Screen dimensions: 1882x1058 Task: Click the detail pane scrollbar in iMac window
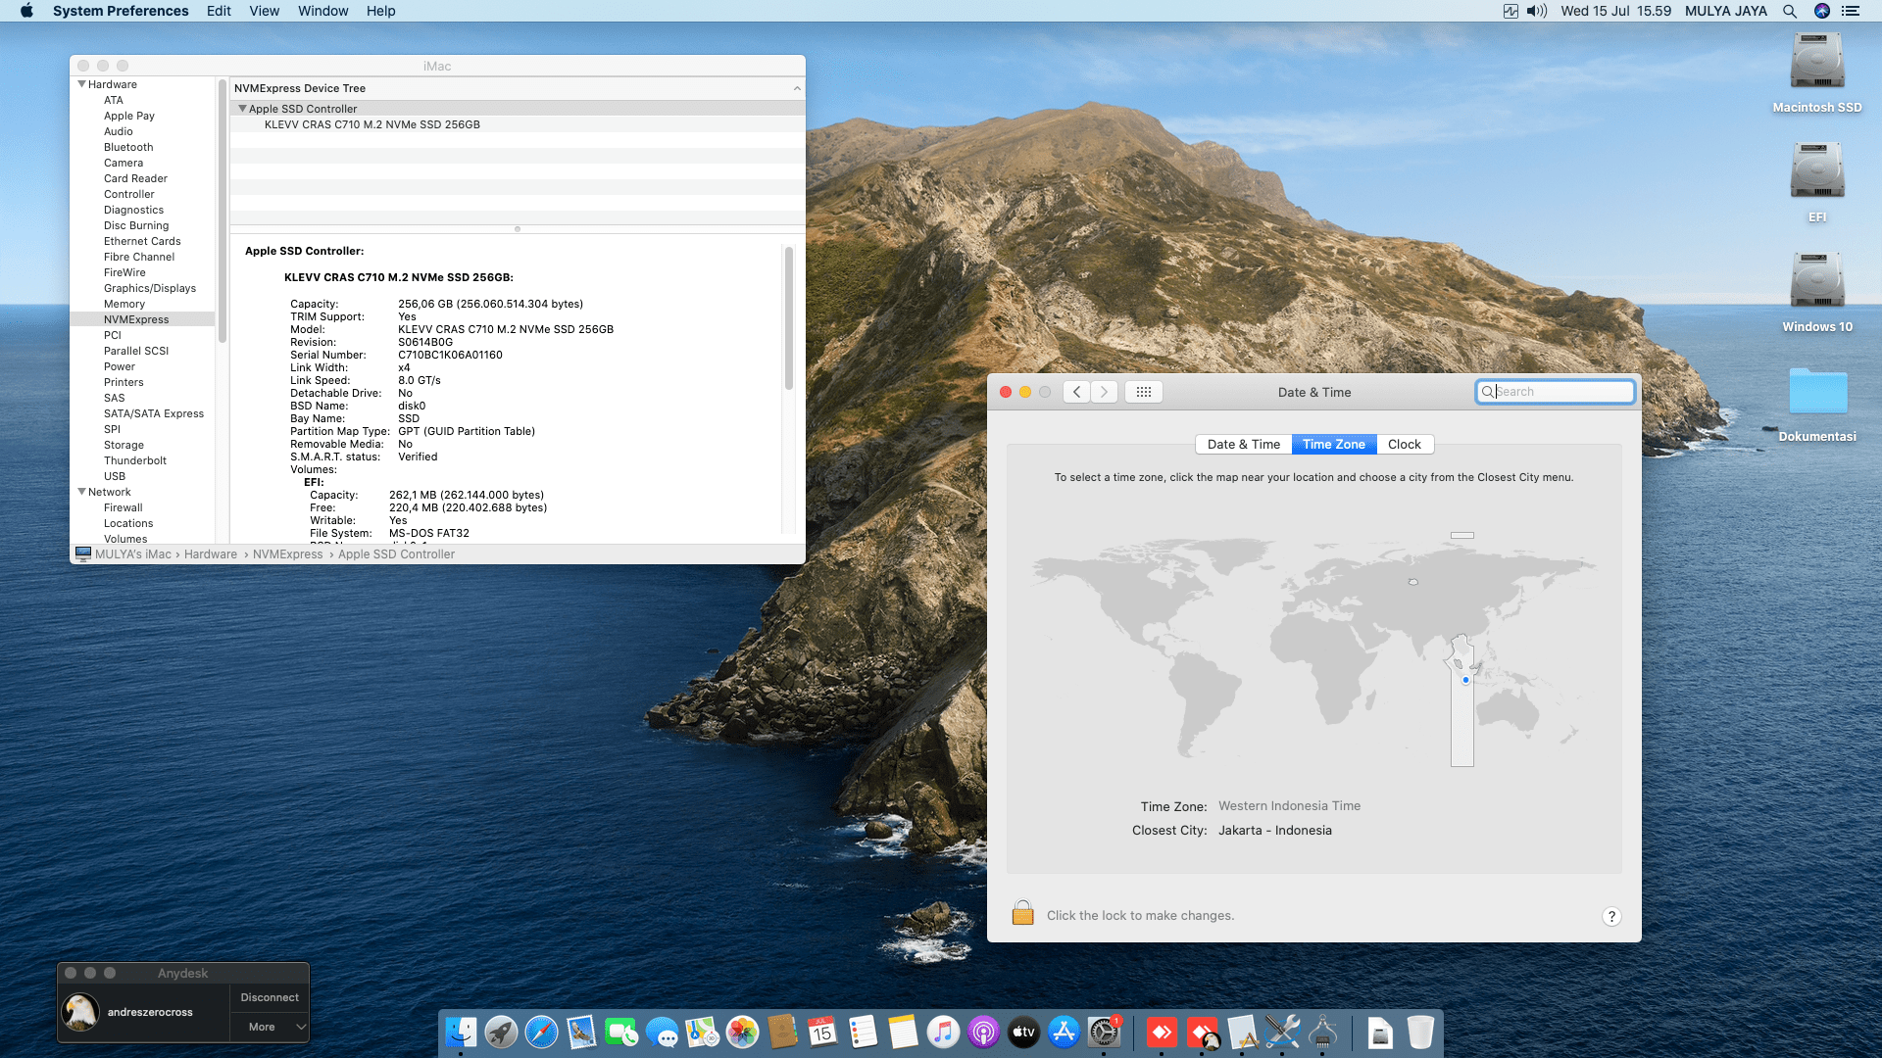(x=788, y=318)
